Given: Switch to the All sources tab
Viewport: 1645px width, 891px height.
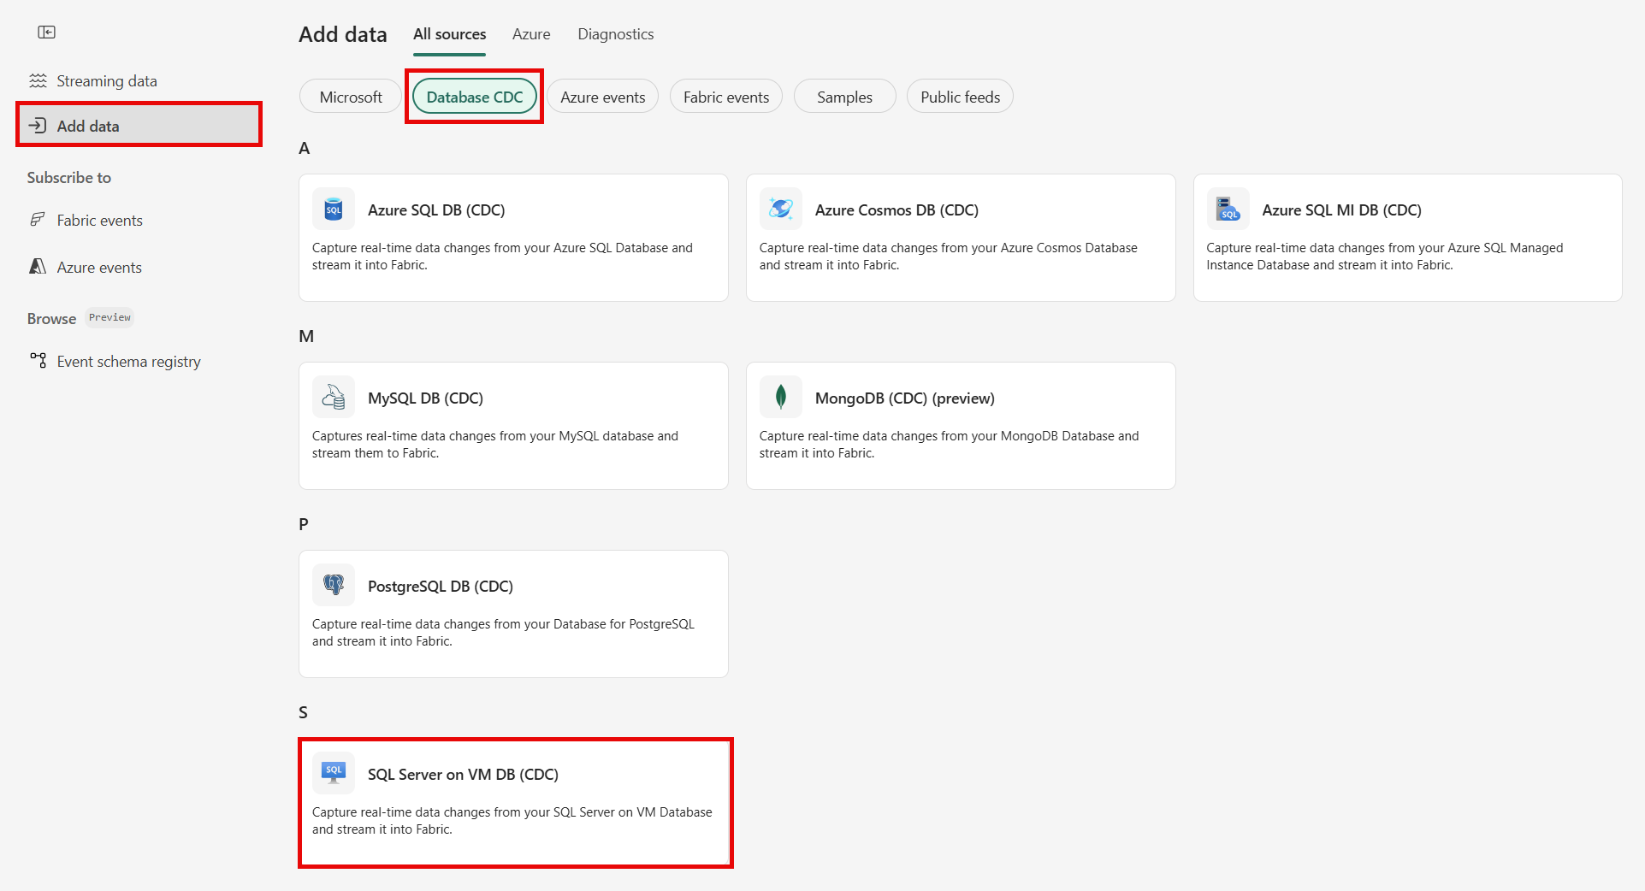Looking at the screenshot, I should (x=450, y=34).
